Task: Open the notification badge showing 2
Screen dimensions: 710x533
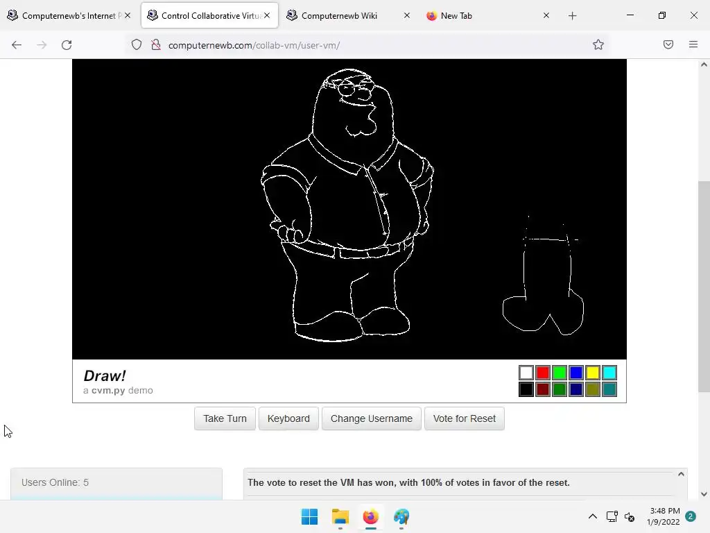Action: click(x=690, y=516)
